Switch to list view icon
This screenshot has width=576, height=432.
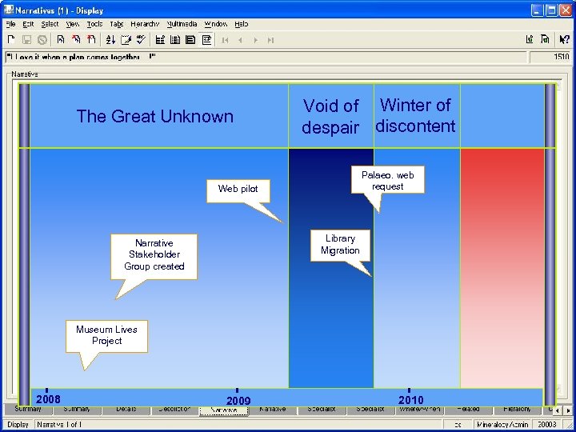pos(160,40)
